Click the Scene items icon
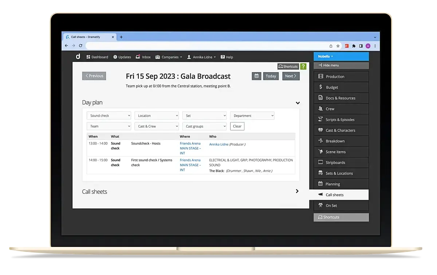437x275 pixels. pos(320,151)
